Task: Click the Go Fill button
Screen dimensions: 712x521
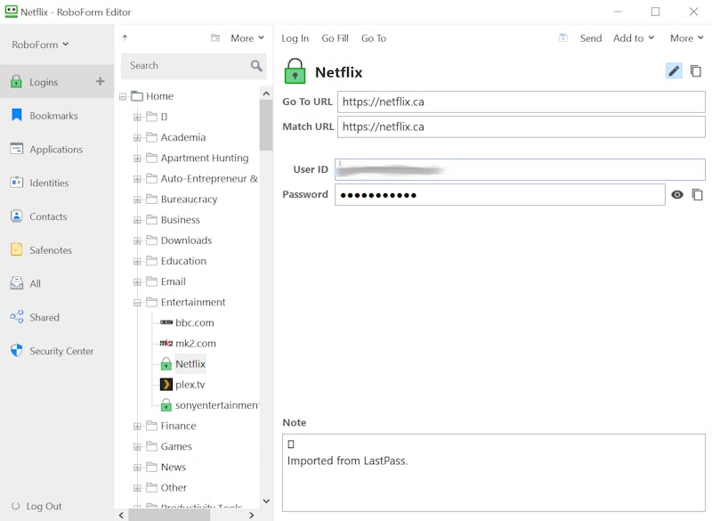Action: (x=336, y=38)
